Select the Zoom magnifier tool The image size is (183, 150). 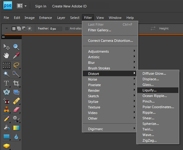(16, 47)
